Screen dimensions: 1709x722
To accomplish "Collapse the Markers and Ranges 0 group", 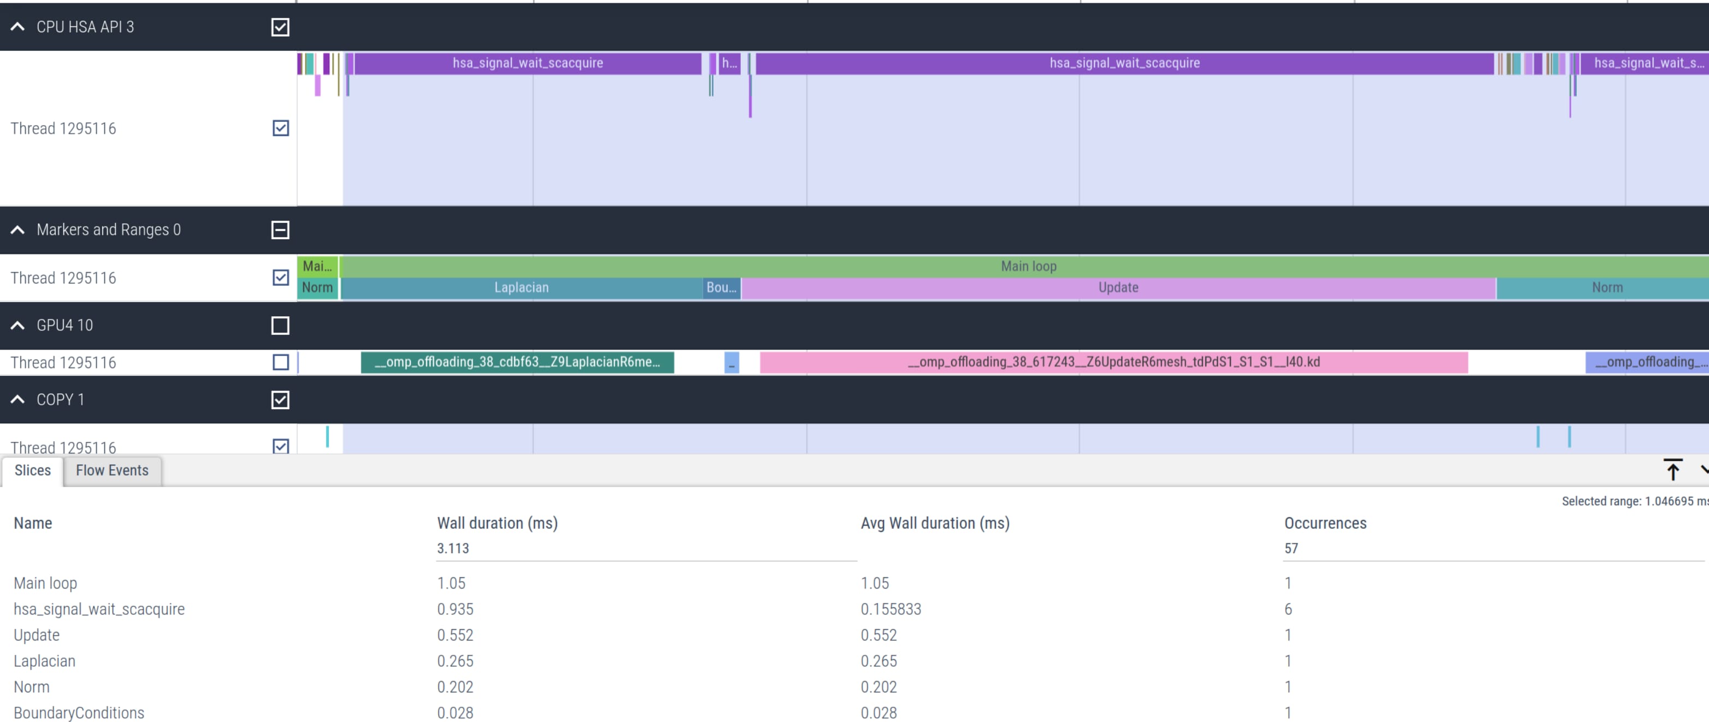I will coord(18,230).
